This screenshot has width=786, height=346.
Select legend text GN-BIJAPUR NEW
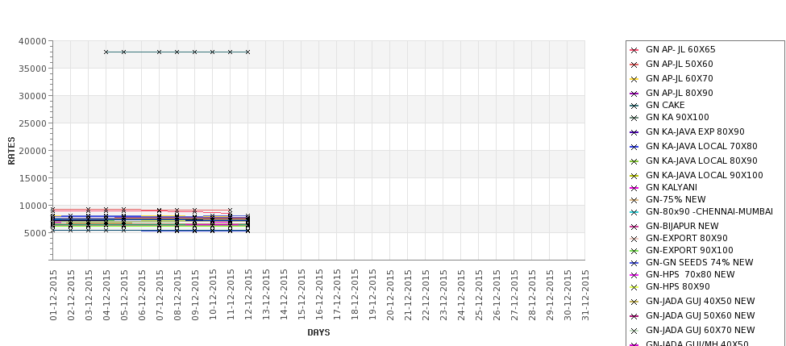[682, 226]
